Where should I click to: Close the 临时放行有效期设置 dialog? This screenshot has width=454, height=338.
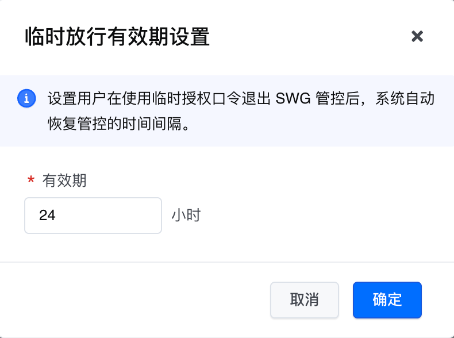[417, 36]
